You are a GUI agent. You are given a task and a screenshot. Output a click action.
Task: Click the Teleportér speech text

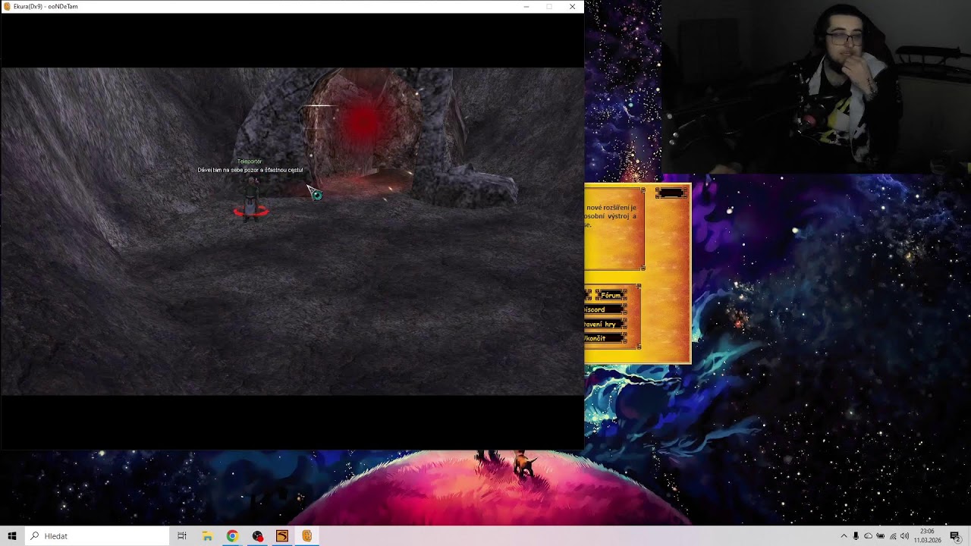(x=250, y=170)
